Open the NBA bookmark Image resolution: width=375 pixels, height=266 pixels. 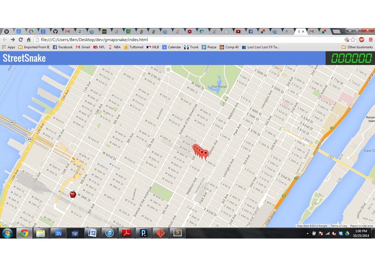(114, 47)
